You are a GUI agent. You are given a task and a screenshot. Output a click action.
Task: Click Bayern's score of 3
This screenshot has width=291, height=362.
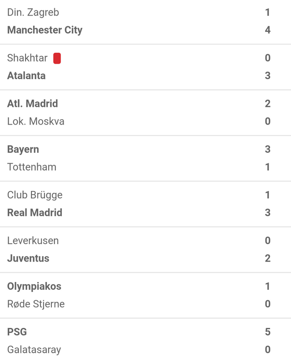268,149
